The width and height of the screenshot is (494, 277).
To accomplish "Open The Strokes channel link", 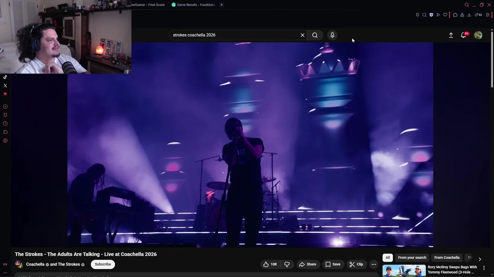I will tap(69, 264).
